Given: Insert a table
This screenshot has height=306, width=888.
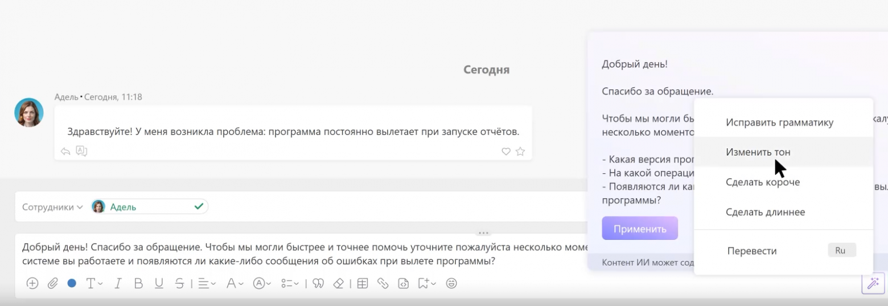Looking at the screenshot, I should (363, 283).
